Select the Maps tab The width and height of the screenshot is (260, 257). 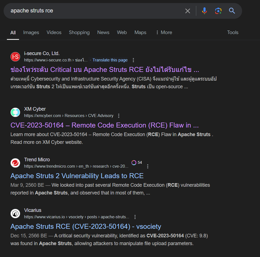click(140, 32)
